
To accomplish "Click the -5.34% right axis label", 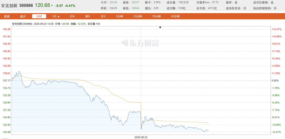I will point(276,103).
